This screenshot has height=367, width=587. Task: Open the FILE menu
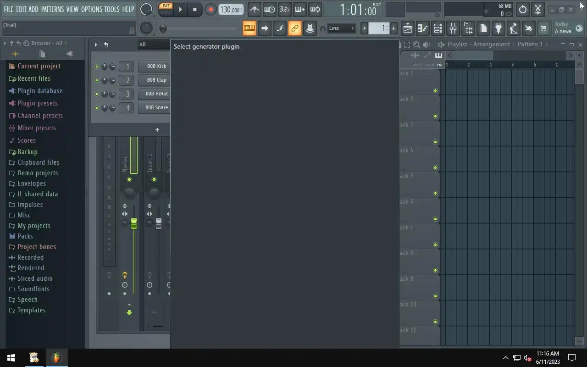point(8,9)
